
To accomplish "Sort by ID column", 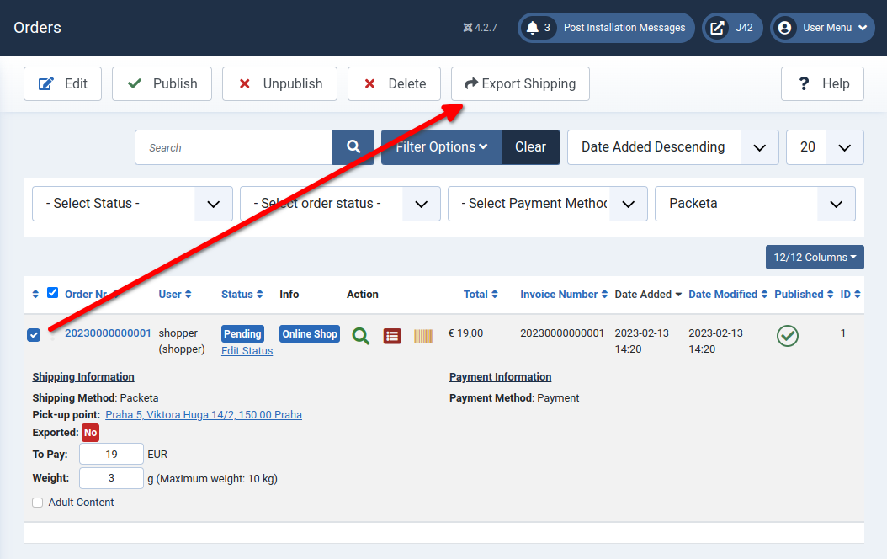I will coord(850,294).
